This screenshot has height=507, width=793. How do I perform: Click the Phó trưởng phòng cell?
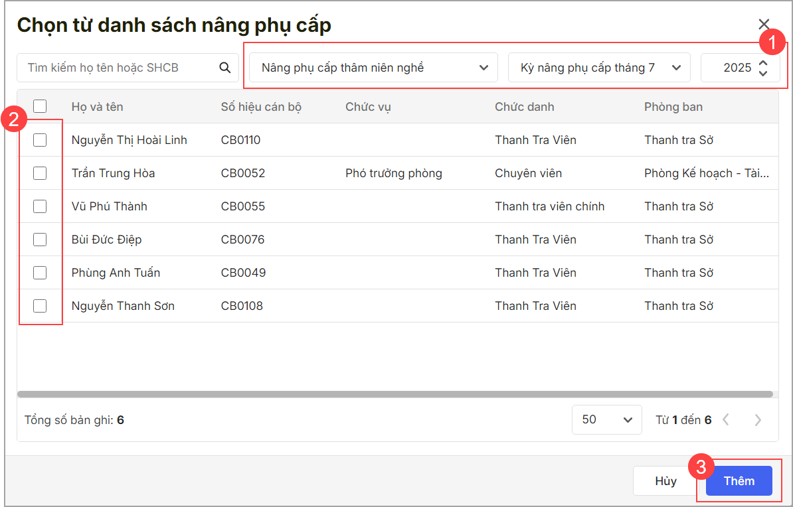[x=394, y=173]
